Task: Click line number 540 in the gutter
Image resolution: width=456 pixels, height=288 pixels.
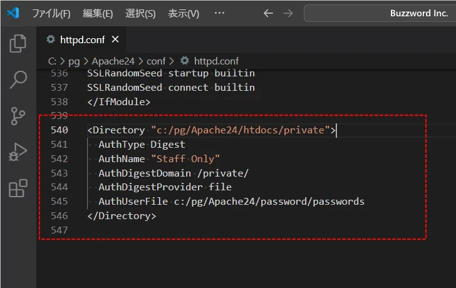Action: click(x=59, y=130)
